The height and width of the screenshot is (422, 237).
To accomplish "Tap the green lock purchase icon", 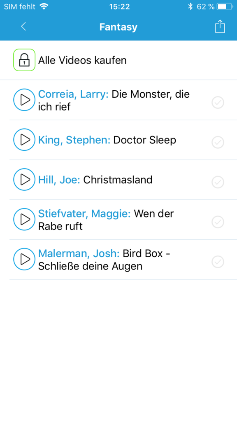I will point(24,60).
